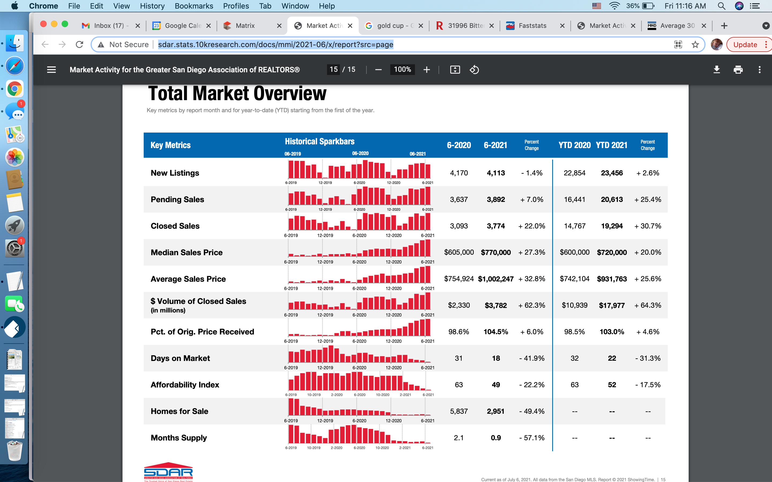
Task: Open Finder from the Dock
Action: pos(15,43)
